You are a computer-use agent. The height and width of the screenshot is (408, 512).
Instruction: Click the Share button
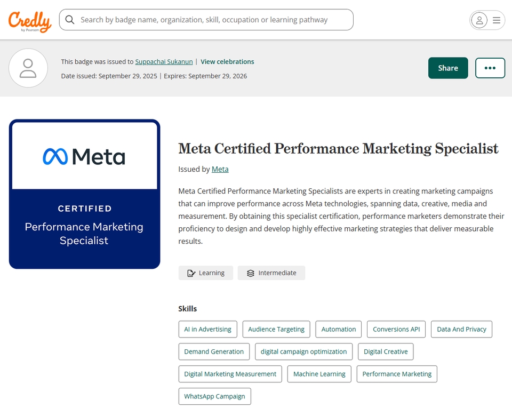(x=448, y=68)
